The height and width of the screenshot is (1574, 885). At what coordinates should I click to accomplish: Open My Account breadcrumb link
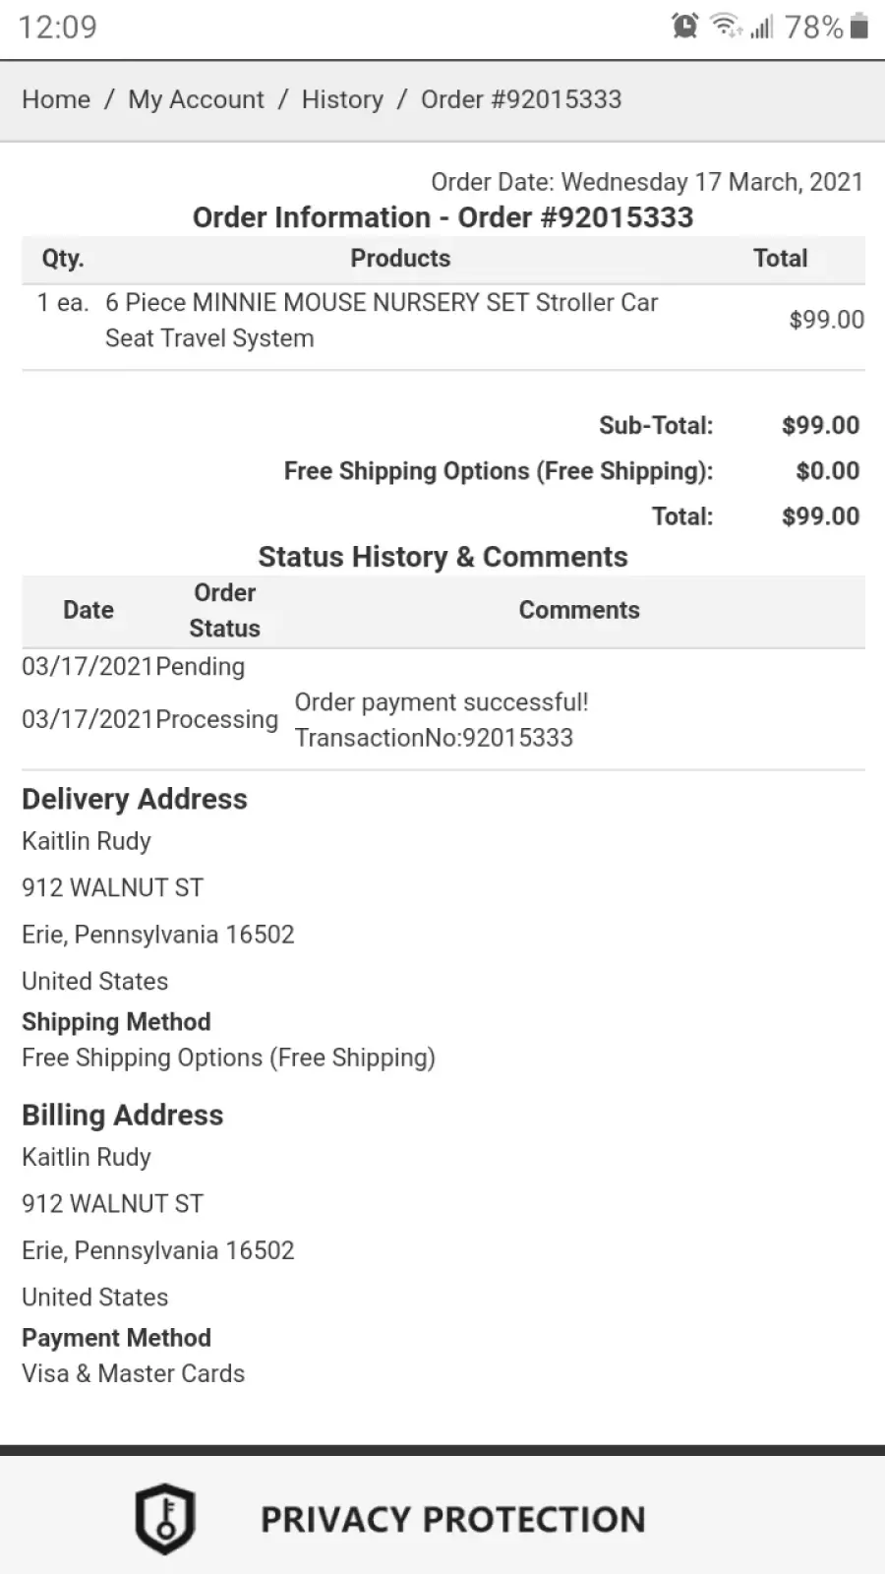[196, 99]
